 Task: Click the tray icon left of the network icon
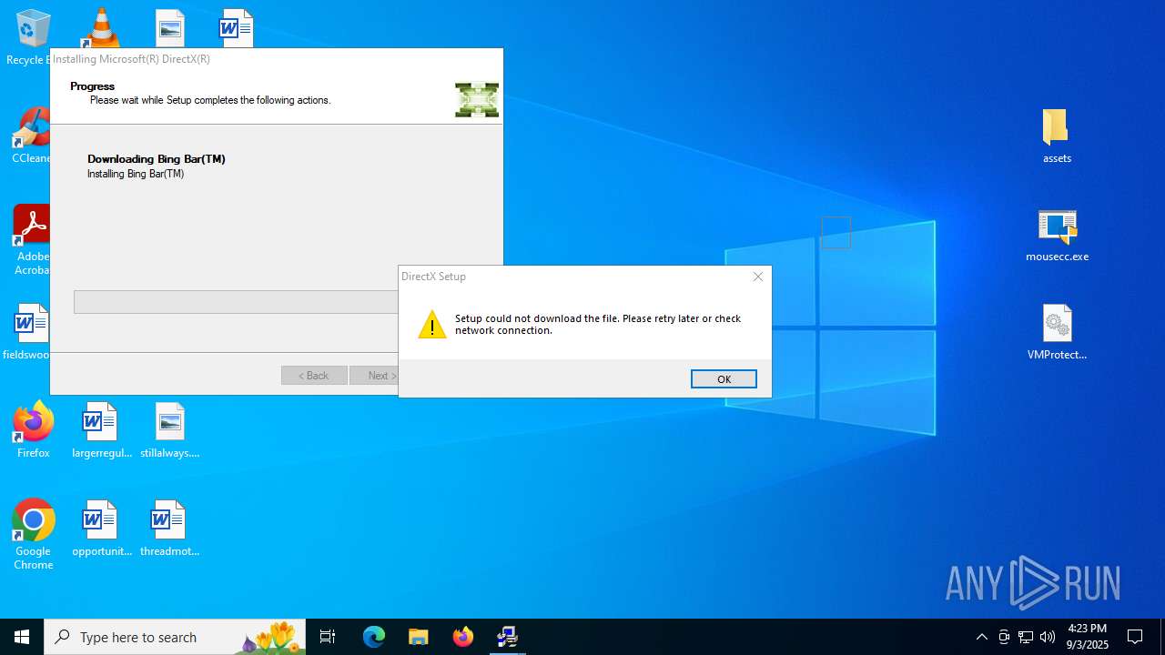1004,637
